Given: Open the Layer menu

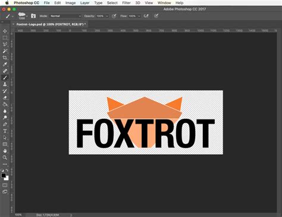Looking at the screenshot, I should click(85, 3).
